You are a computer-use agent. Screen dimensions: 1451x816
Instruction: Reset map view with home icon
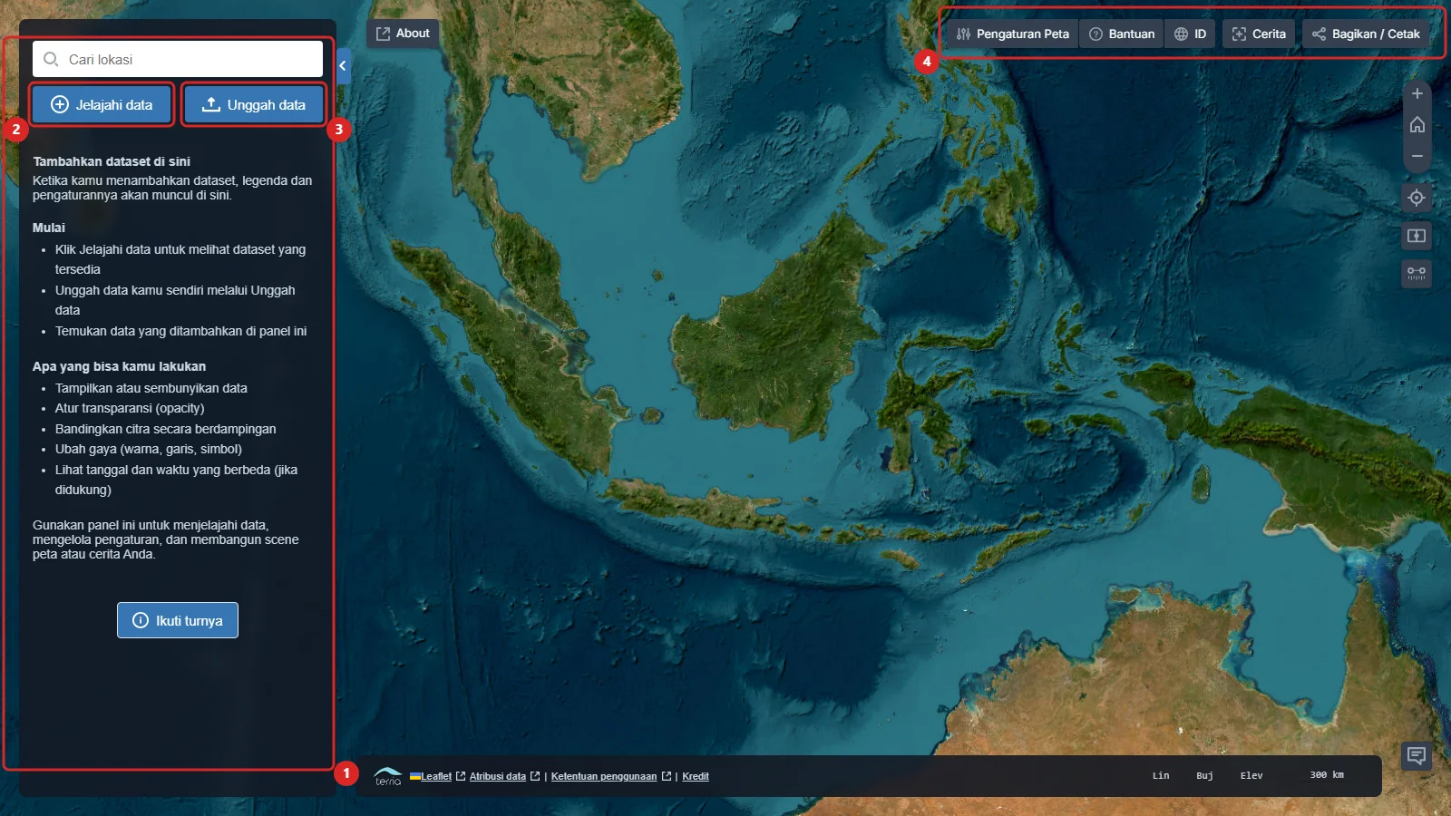(x=1417, y=125)
